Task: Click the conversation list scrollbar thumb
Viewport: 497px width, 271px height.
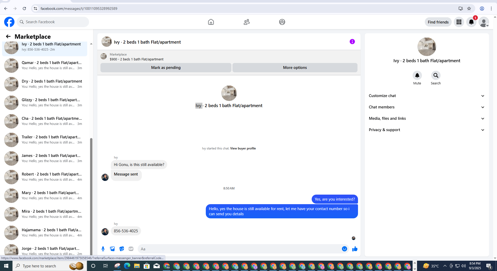Action: pyautogui.click(x=91, y=196)
